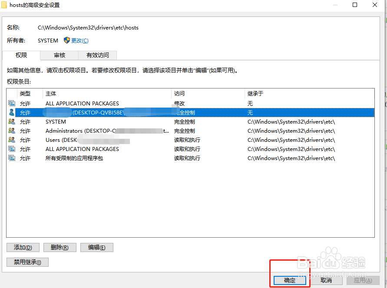Click the package icon beside first ALL APPLICATION PACKAGES
This screenshot has width=387, height=288.
point(11,103)
